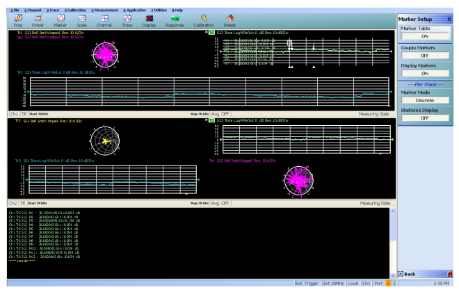Open the Calibration wrench icon

204,21
